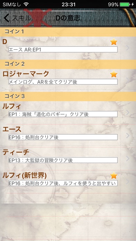This screenshot has height=241, width=136.
Task: Tap the Dの意志 navigation title
Action: [x=68, y=18]
